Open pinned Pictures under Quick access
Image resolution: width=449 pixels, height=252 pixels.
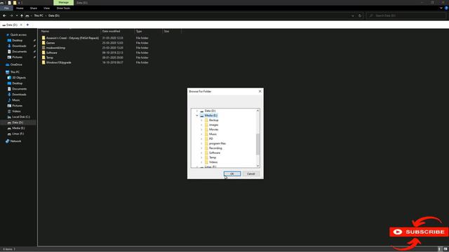tap(17, 57)
